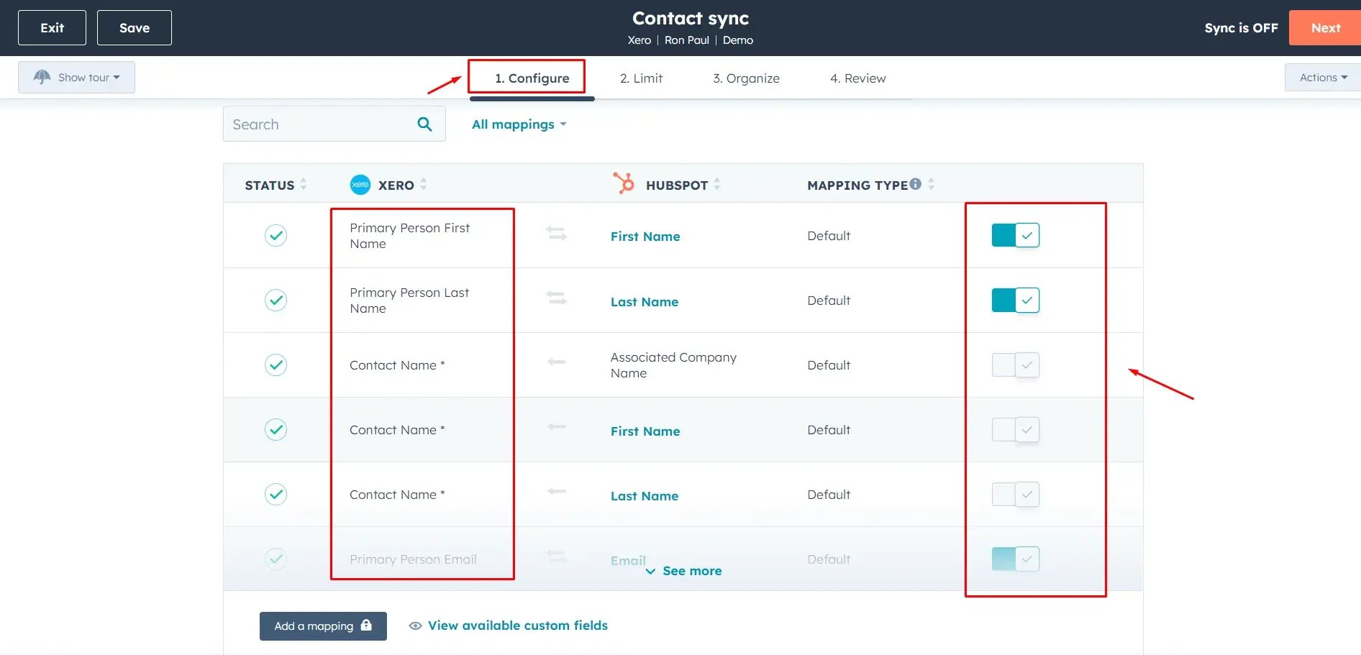Click the search magnifier icon
Viewport: 1361px width, 655px height.
(424, 124)
